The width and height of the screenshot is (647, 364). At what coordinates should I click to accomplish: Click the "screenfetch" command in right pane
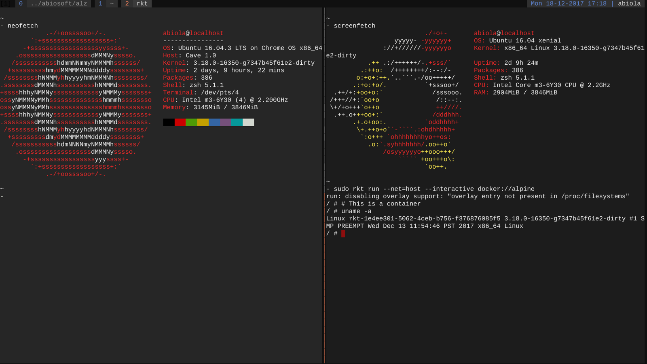[x=354, y=26]
